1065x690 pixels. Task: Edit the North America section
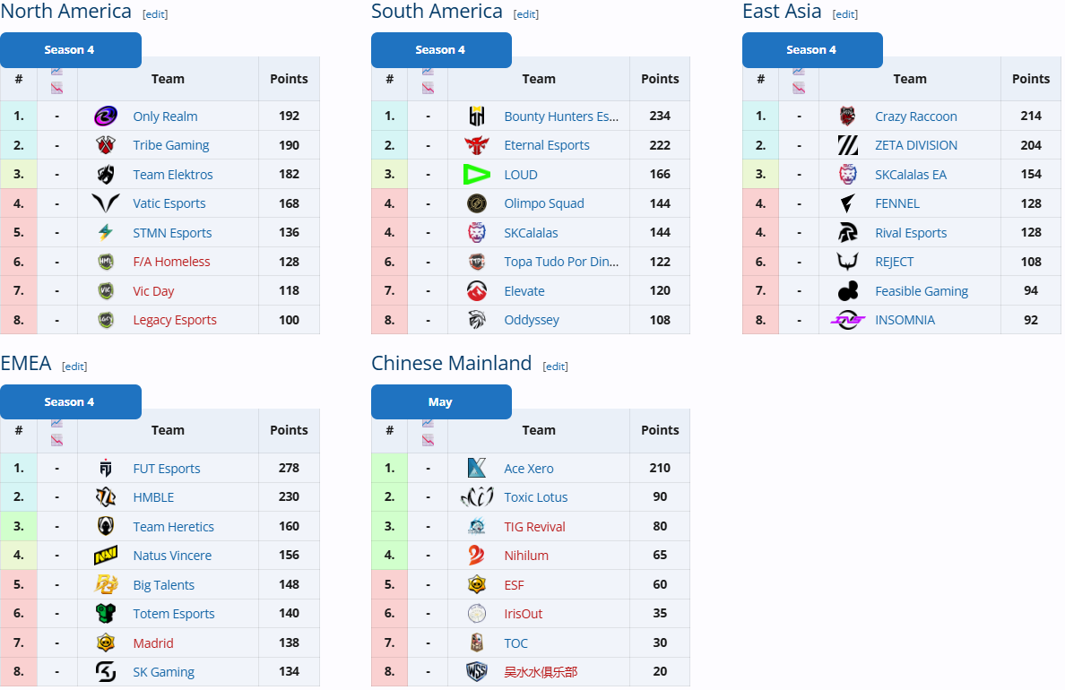155,14
